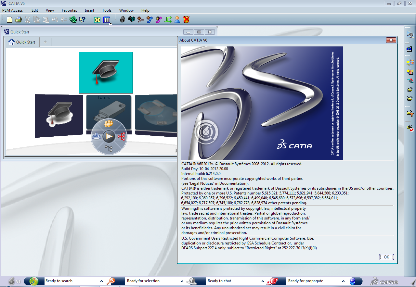The image size is (416, 287).
Task: Click OK in About CATIA V6 dialog
Action: (x=386, y=257)
